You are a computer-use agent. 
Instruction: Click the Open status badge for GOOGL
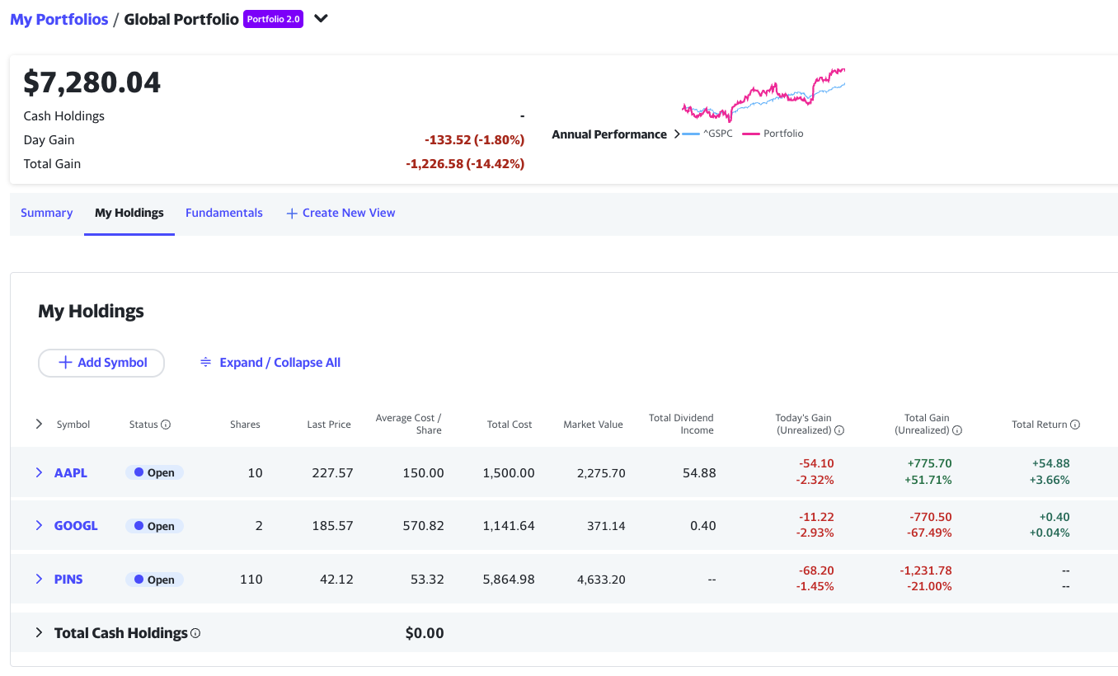(154, 526)
